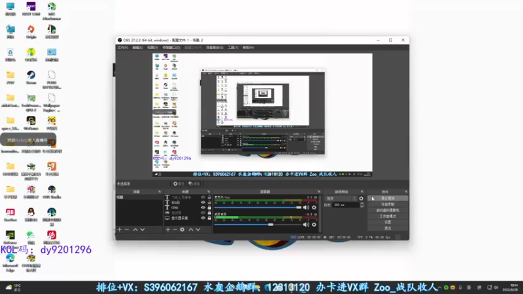The height and width of the screenshot is (294, 523).
Task: Toggle lock on third text source
Action: click(209, 207)
